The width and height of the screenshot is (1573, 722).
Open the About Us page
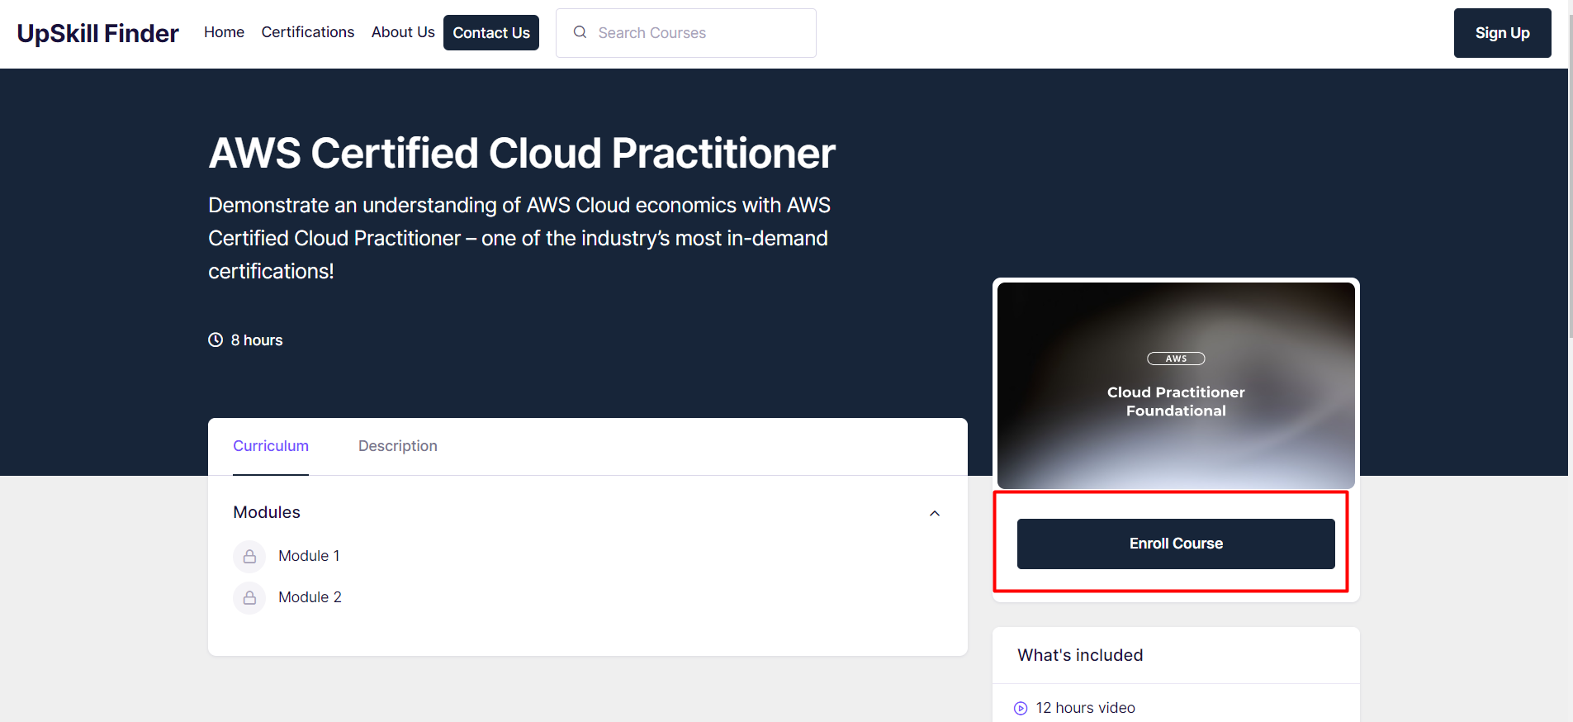pyautogui.click(x=403, y=32)
